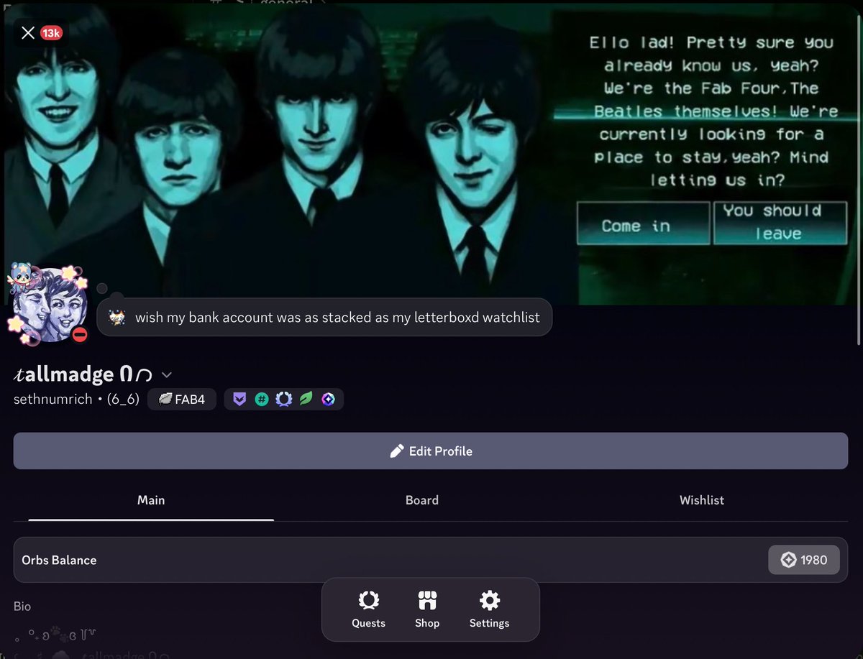863x659 pixels.
Task: Click the tallmadge display name
Action: click(x=83, y=374)
